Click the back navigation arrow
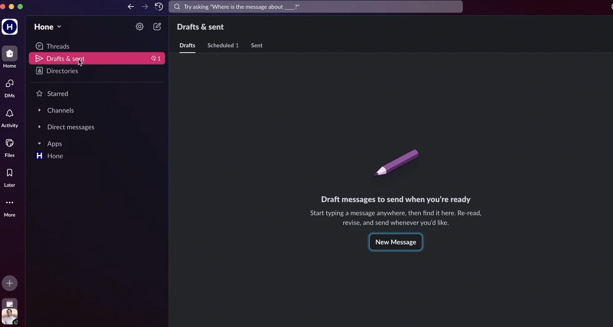 pos(131,7)
